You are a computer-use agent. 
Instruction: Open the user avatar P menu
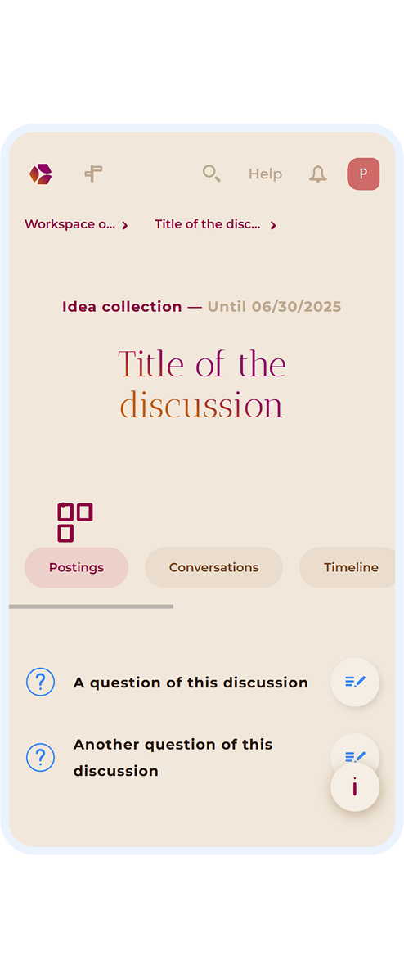click(x=363, y=174)
